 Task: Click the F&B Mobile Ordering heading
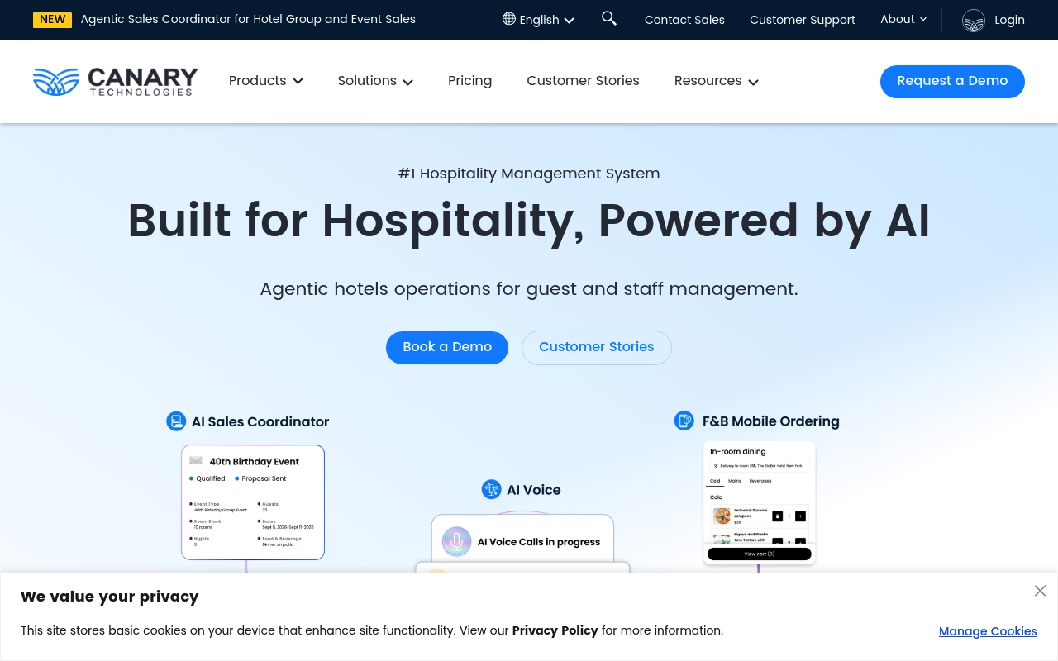coord(770,421)
